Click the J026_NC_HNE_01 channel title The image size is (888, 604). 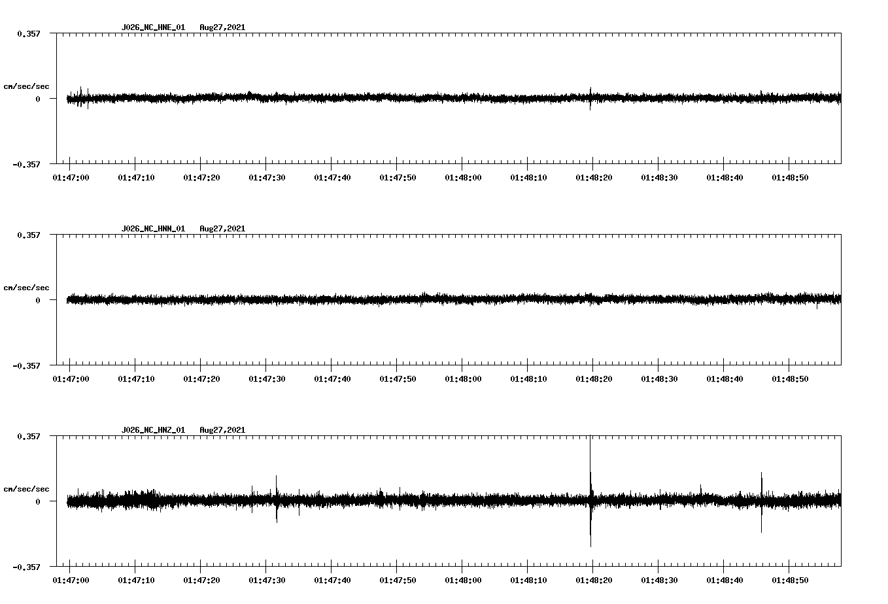[153, 27]
